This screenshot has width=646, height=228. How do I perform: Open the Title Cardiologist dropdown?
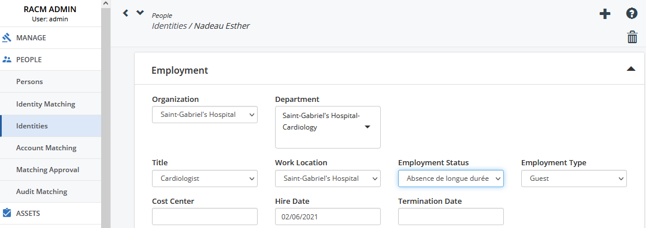[x=205, y=178]
